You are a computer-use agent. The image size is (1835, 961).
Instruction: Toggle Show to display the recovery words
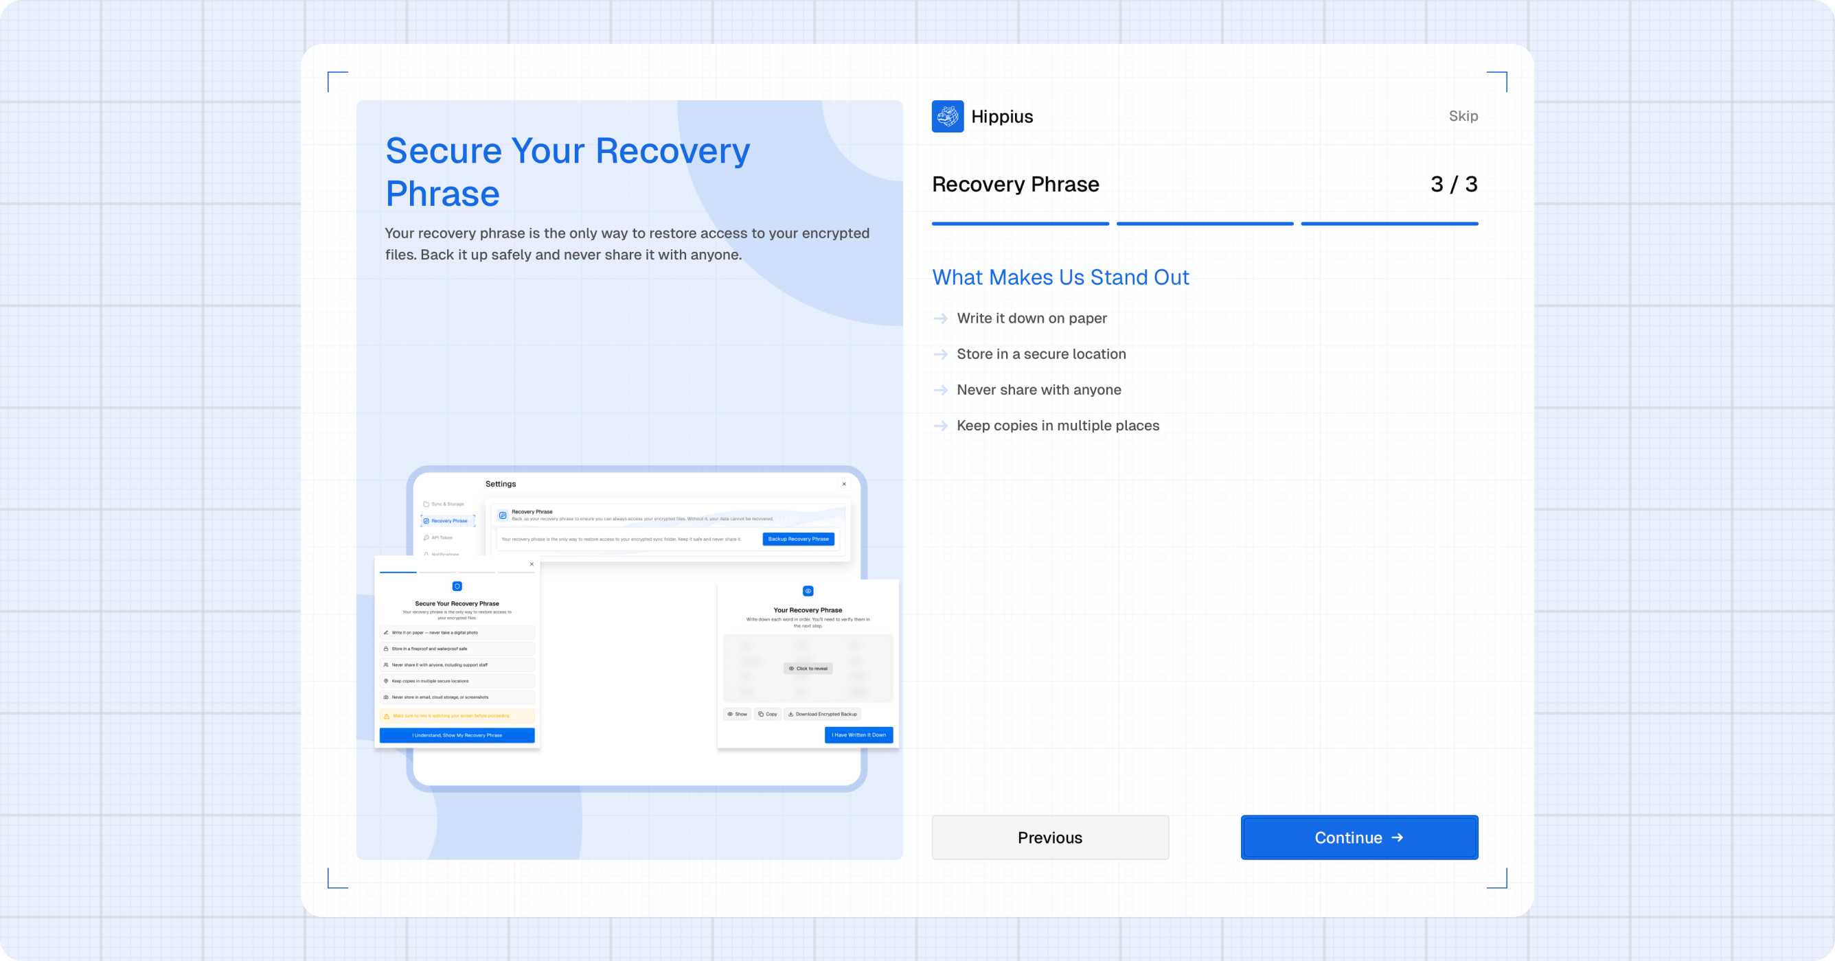tap(738, 714)
